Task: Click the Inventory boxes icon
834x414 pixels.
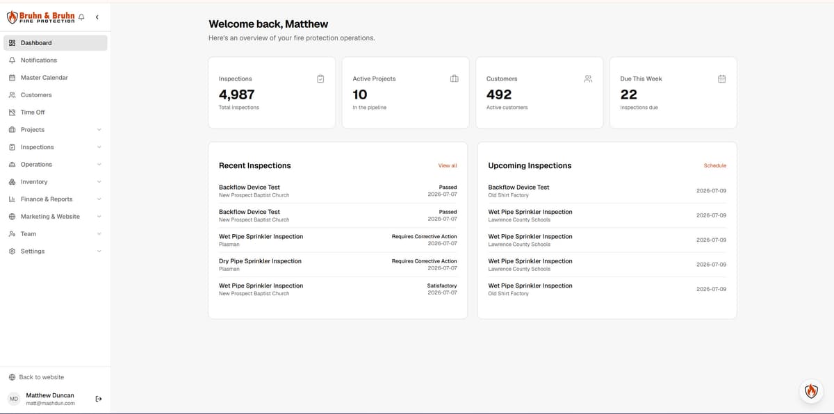Action: 12,182
